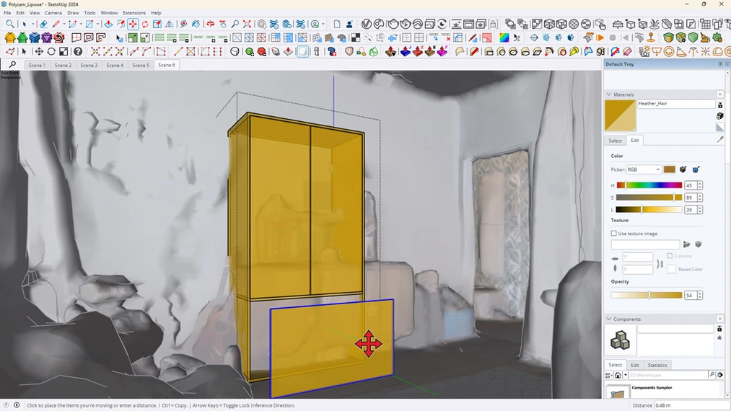Open the Extensions menu
The height and width of the screenshot is (411, 731).
[x=134, y=12]
